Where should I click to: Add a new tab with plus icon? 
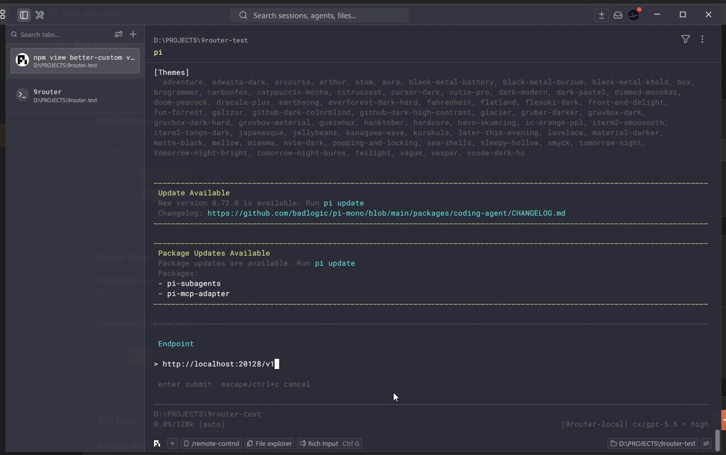click(133, 34)
